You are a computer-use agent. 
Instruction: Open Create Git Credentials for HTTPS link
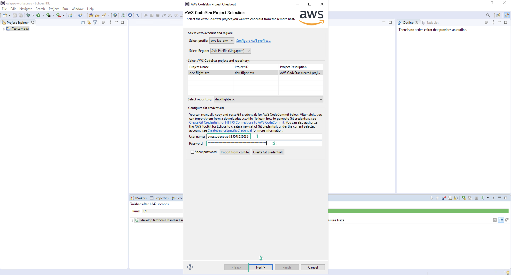tap(237, 122)
